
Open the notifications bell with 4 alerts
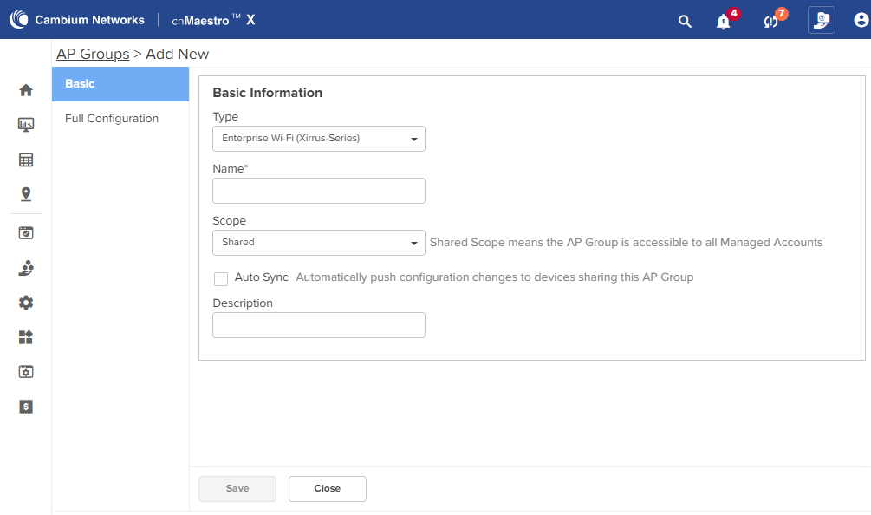(724, 21)
